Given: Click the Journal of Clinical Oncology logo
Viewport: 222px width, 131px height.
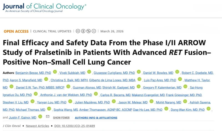Looking at the screenshot, I should pos(44,7).
